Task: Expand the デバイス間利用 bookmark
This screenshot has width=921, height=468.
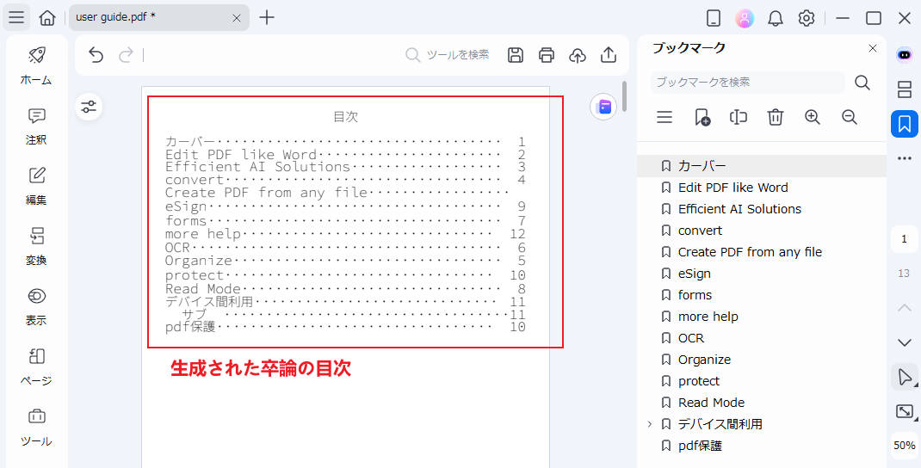Action: [650, 424]
